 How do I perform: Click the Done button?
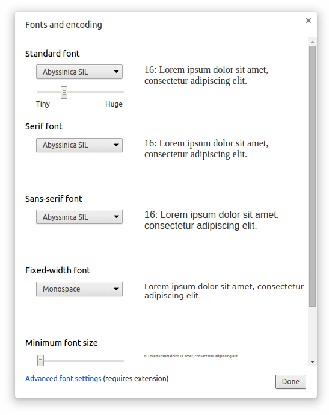(x=291, y=382)
